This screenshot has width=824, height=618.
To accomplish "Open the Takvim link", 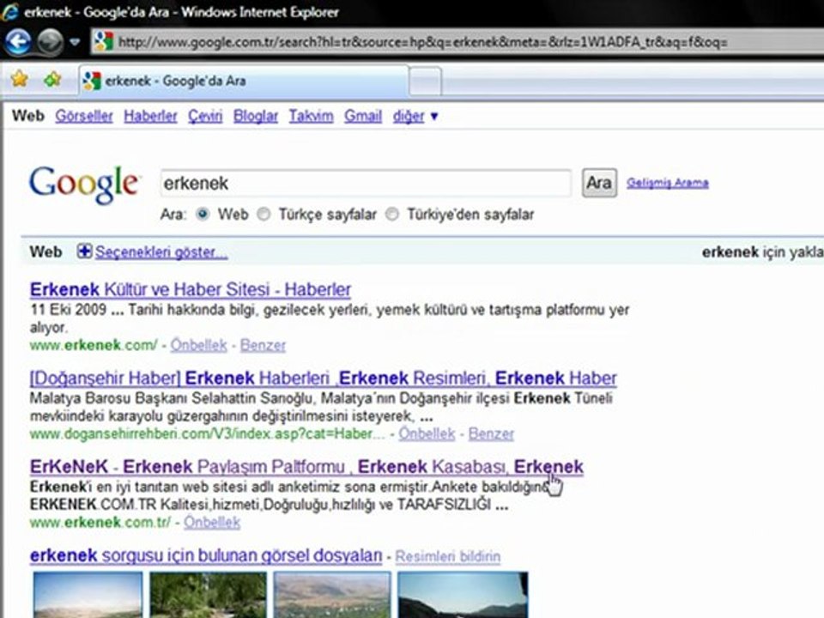I will click(311, 116).
